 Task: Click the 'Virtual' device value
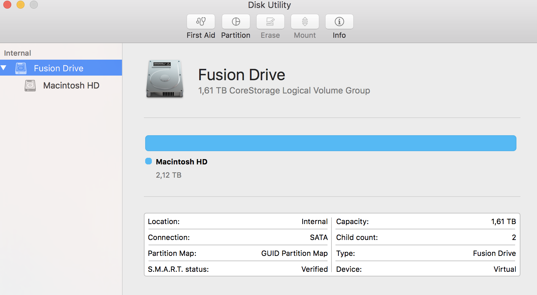point(505,269)
